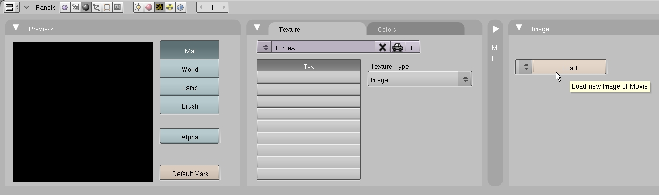Open the Scene context image icon
The image size is (659, 195).
click(x=118, y=8)
